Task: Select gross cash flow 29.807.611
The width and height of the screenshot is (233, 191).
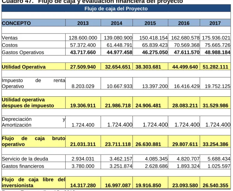Action: (x=185, y=144)
